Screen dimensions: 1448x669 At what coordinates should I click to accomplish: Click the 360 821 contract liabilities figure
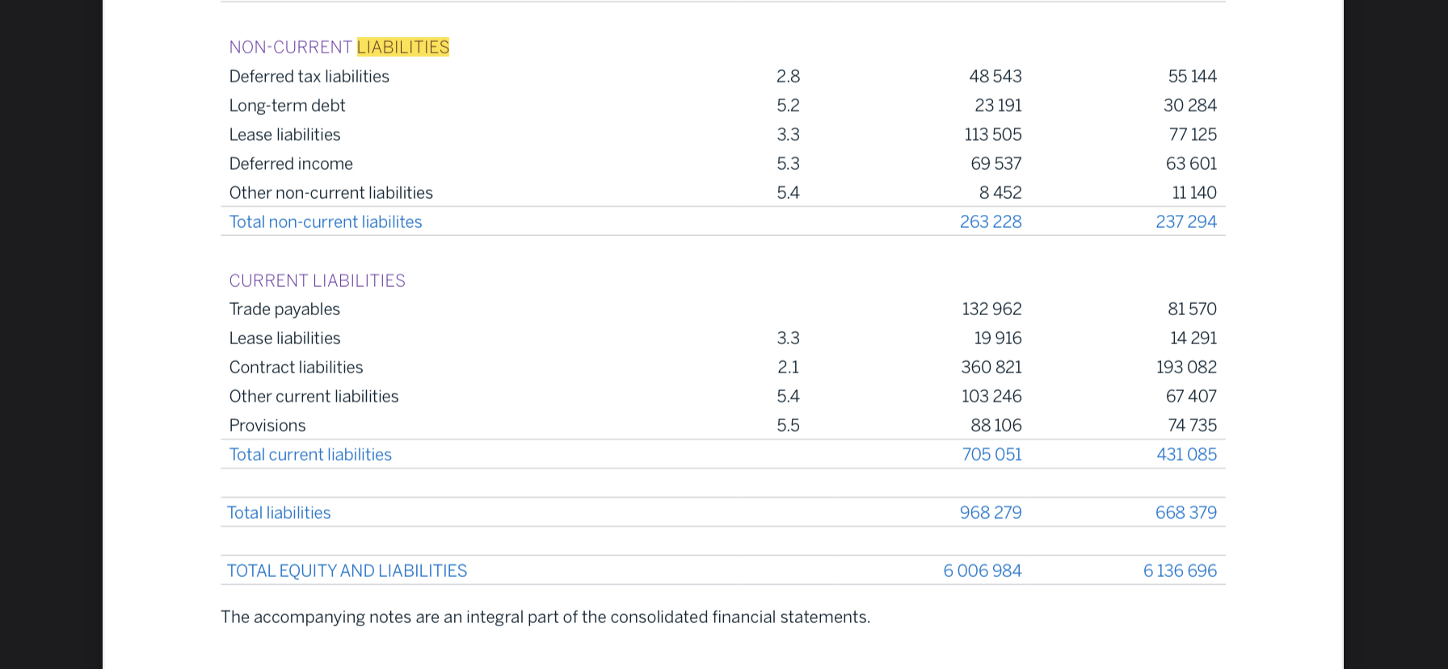991,367
